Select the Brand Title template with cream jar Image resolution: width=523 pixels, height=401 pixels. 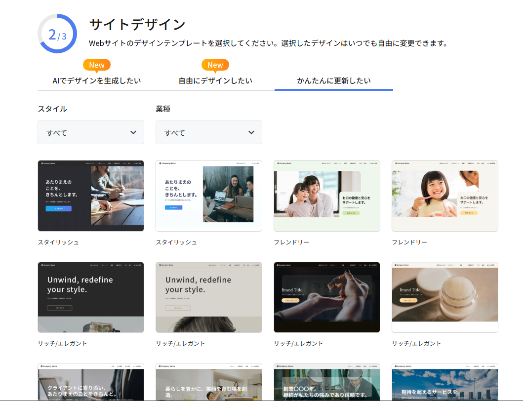coord(444,297)
